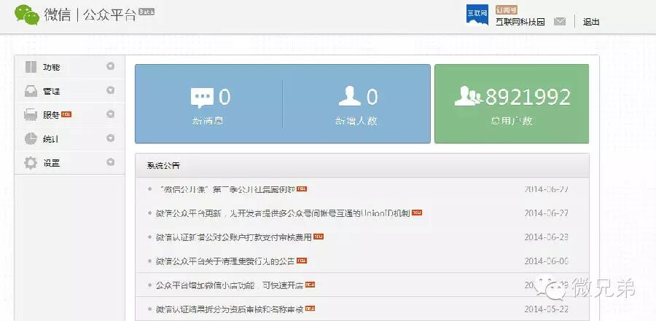Click the 总用户数 label
The image size is (656, 321).
click(512, 121)
